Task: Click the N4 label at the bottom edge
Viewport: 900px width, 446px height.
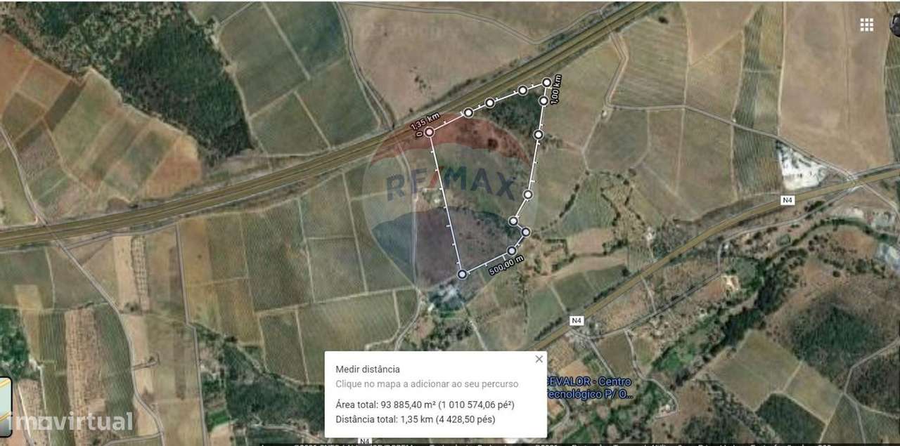Action: click(364, 442)
